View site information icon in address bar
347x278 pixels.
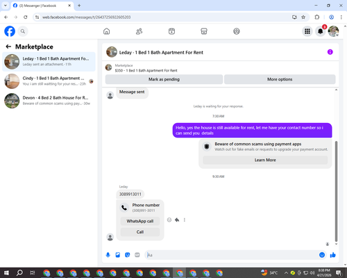tap(37, 17)
